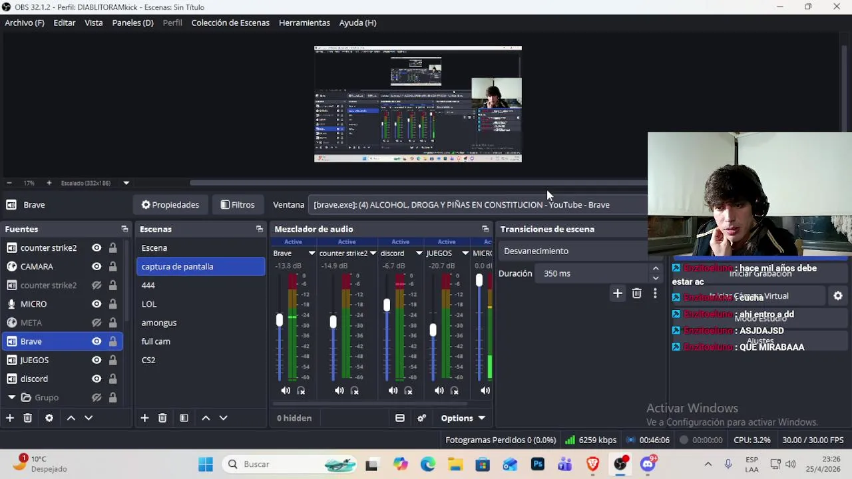Viewport: 852px width, 479px height.
Task: Increase transition duration with up arrow
Action: [656, 269]
